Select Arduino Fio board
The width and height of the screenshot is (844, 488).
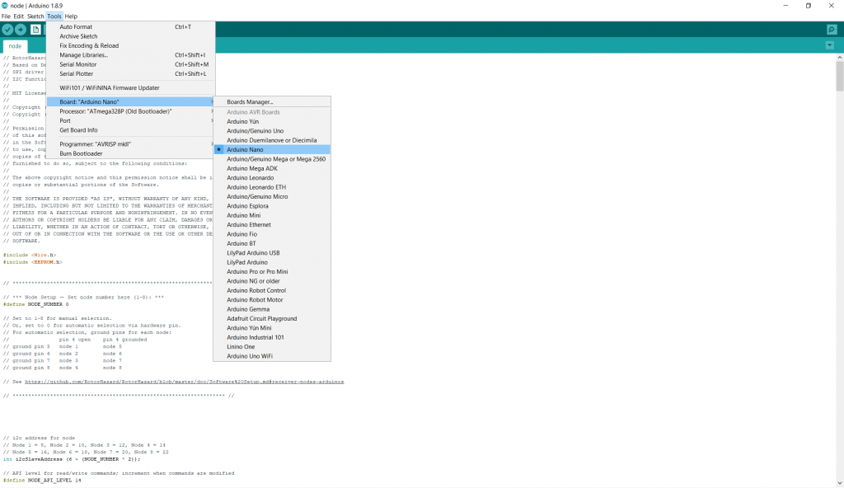(272, 234)
